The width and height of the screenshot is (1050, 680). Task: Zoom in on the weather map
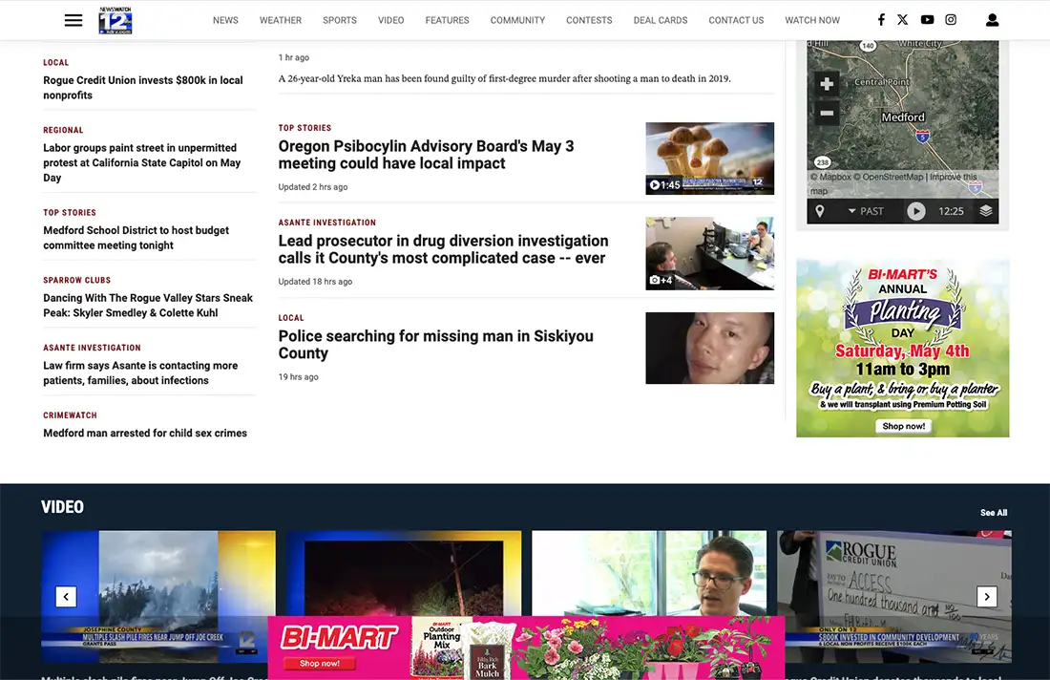click(827, 84)
